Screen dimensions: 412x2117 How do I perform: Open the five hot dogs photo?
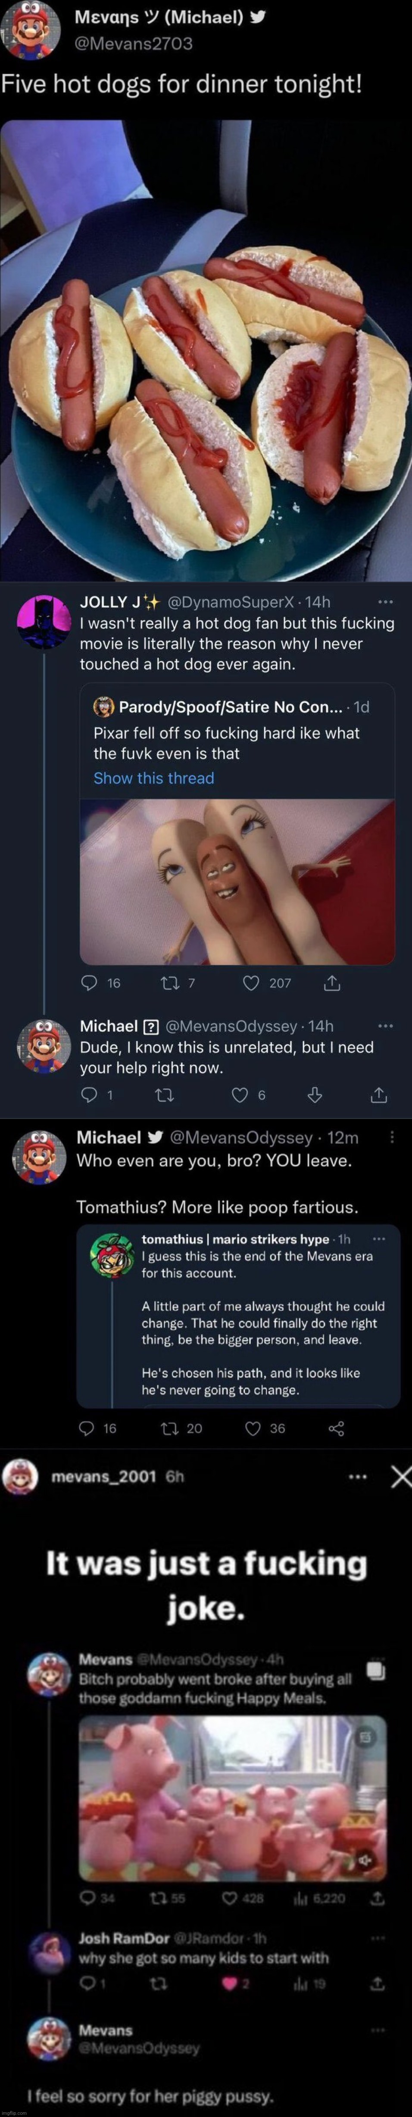coord(205,349)
